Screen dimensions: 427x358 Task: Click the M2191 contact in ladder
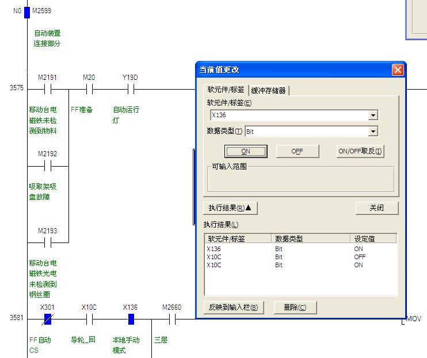pos(48,89)
